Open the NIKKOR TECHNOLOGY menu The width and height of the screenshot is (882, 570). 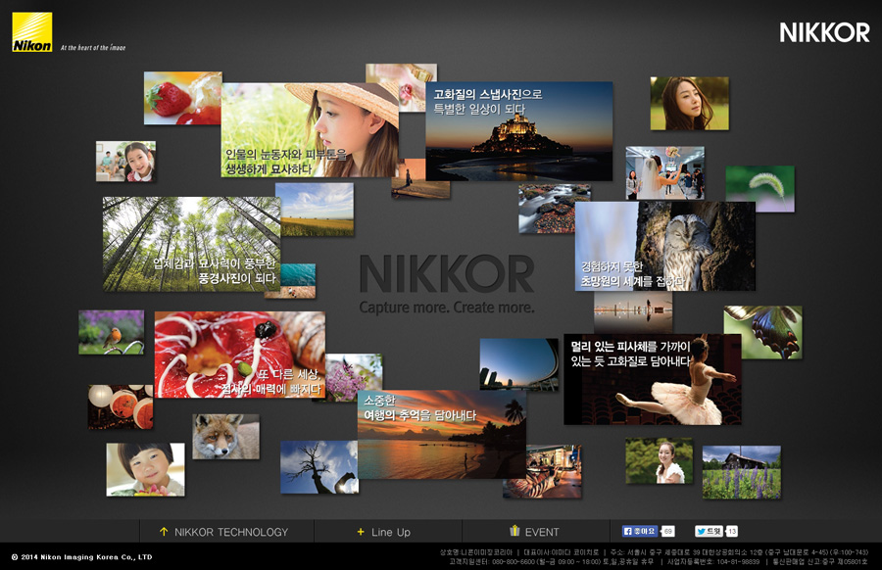230,532
